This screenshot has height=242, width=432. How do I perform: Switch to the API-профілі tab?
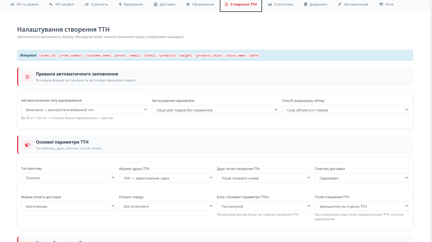[61, 4]
